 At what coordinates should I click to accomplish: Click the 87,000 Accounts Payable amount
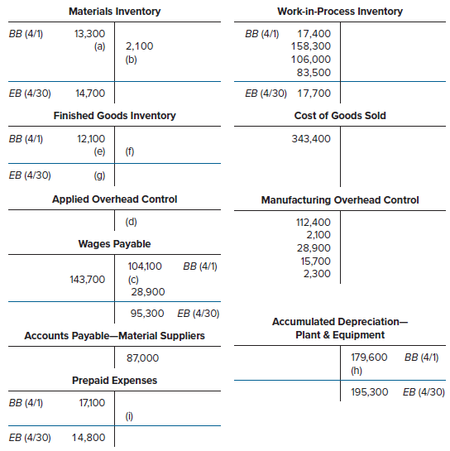142,358
